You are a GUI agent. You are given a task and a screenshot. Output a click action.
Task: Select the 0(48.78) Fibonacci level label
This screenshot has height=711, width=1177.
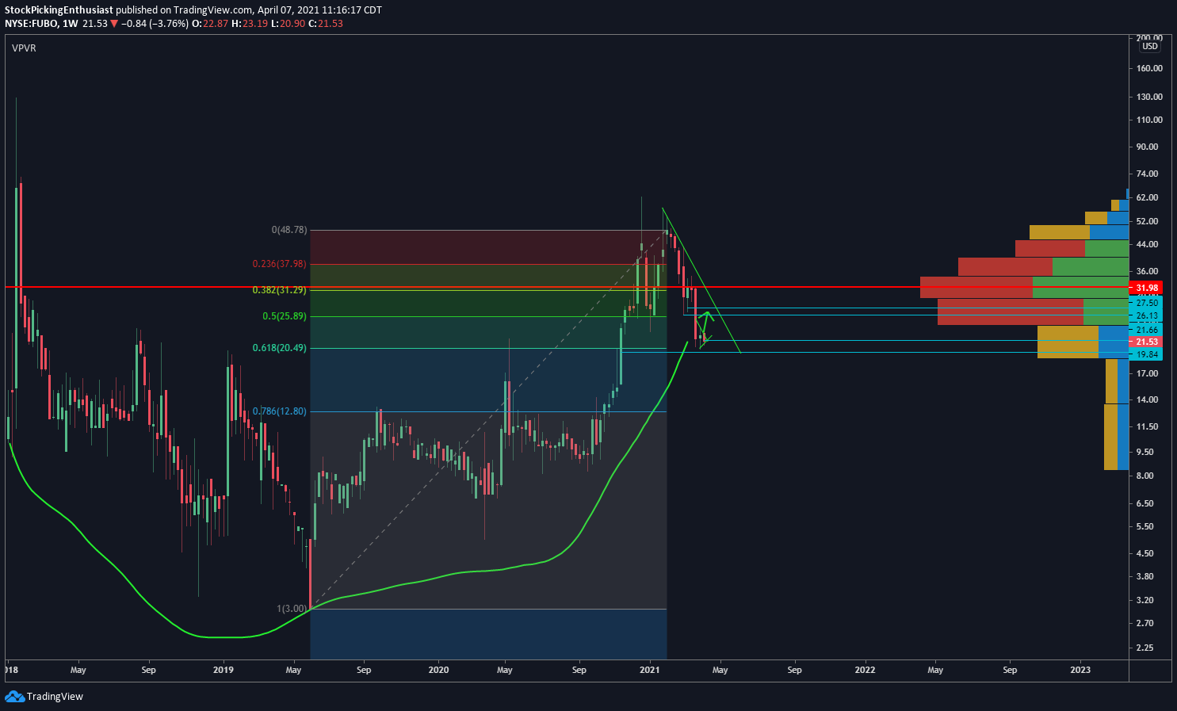[x=289, y=230]
